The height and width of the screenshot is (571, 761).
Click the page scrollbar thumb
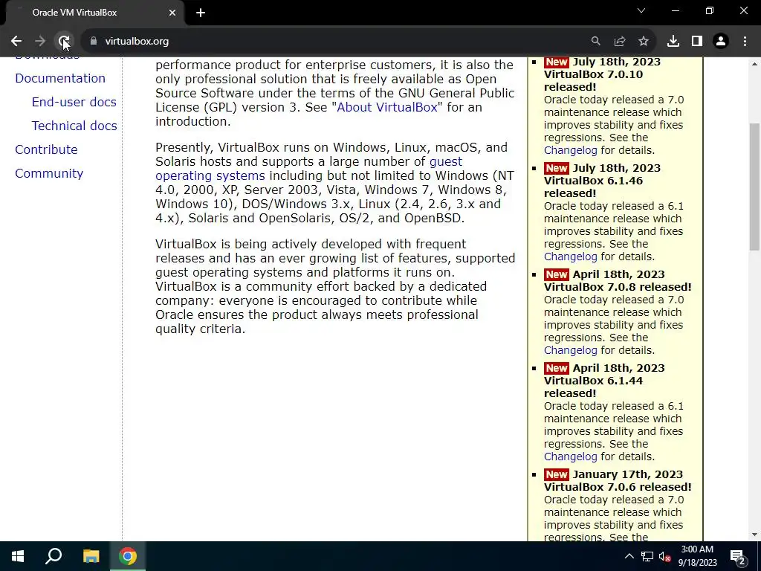tap(755, 187)
